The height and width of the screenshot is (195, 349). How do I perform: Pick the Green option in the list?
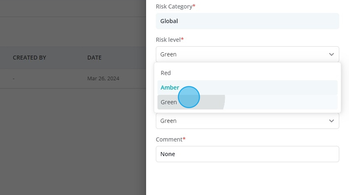(247, 102)
